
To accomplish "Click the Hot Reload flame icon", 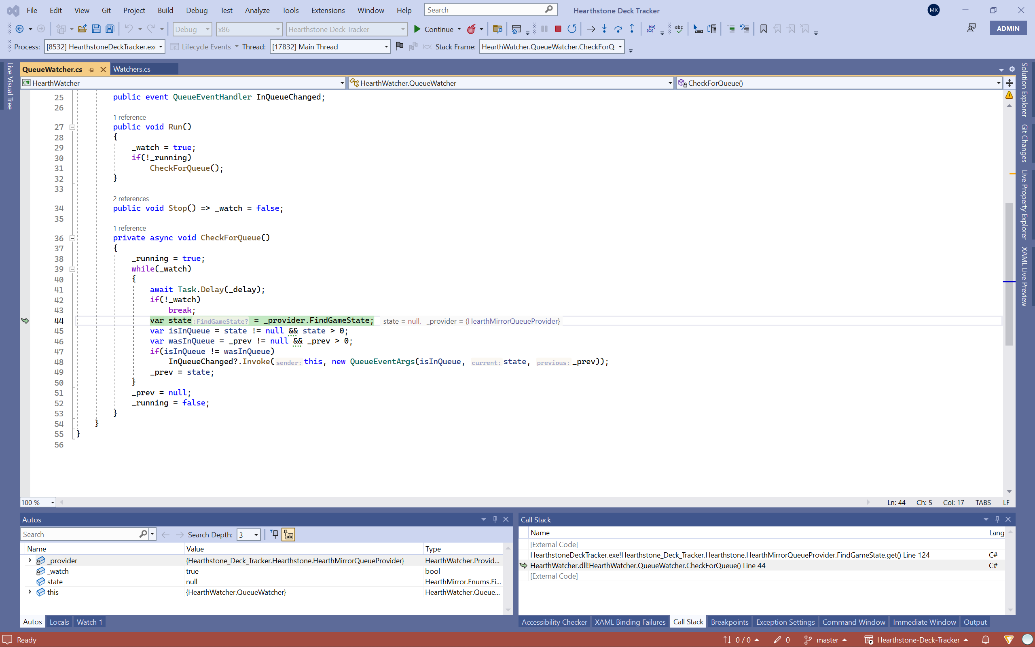I will [x=471, y=29].
